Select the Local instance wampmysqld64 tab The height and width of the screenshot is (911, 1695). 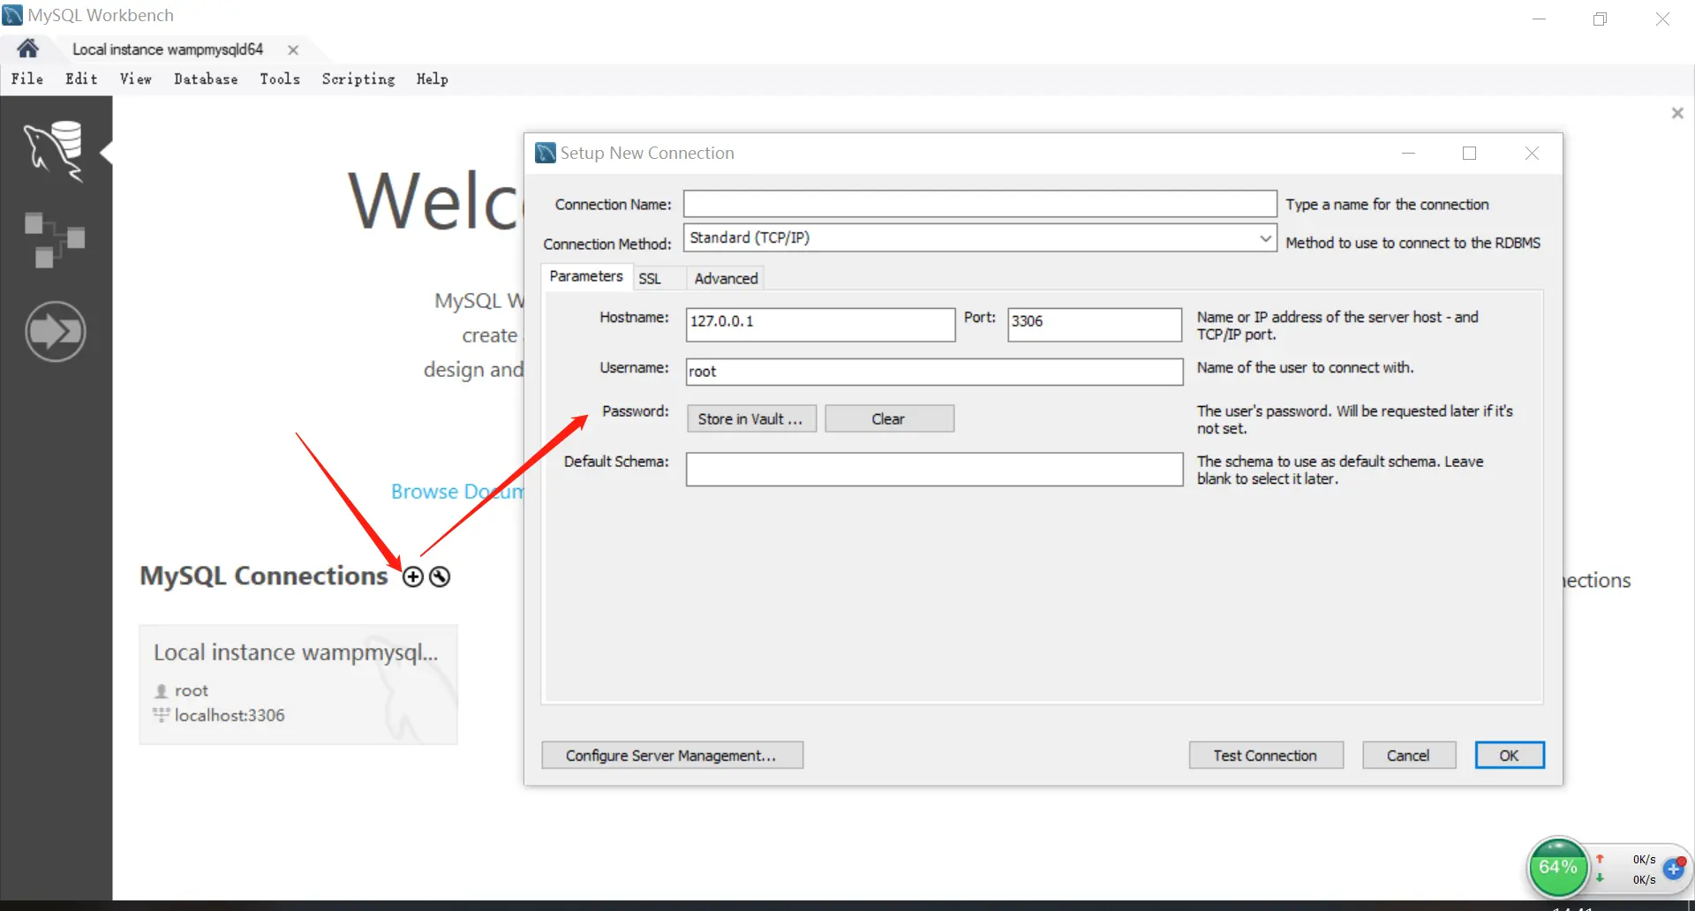pyautogui.click(x=168, y=49)
